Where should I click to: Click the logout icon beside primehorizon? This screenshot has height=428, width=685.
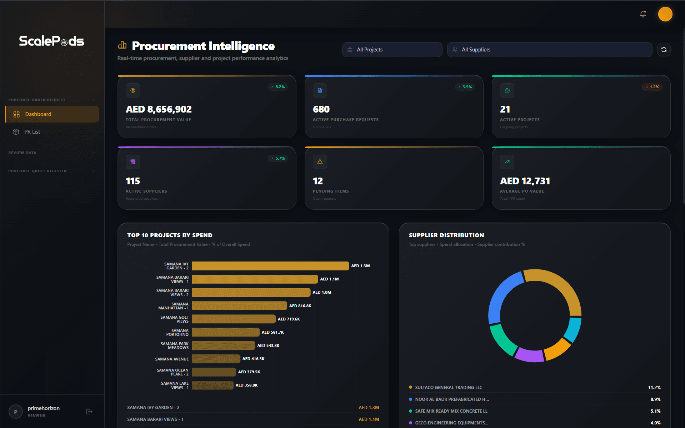click(x=89, y=412)
